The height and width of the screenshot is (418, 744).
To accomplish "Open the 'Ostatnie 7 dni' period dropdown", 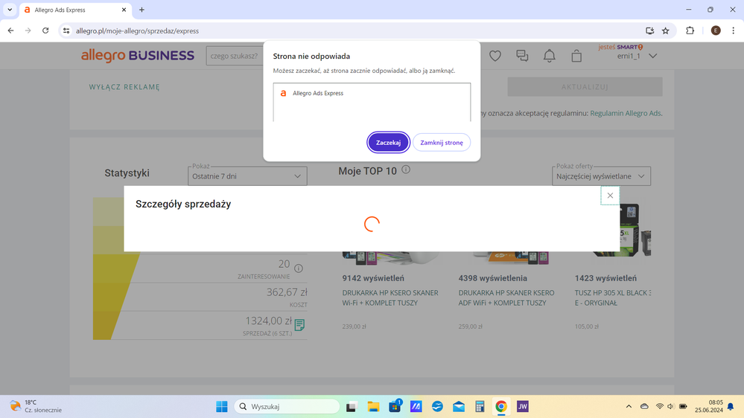I will tap(247, 176).
